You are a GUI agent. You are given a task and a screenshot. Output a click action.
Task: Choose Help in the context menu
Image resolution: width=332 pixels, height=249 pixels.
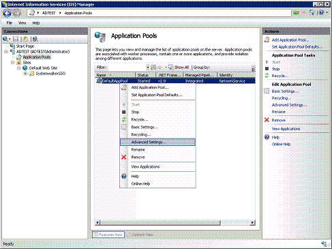[x=157, y=176]
